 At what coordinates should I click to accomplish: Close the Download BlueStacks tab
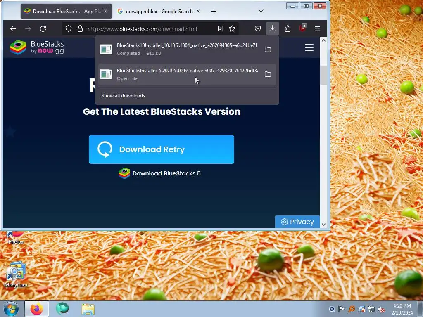[x=105, y=11]
